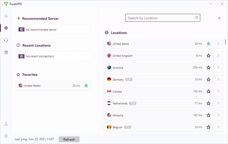Click the United States flag in Locations list
This screenshot has width=228, height=144.
109,44
